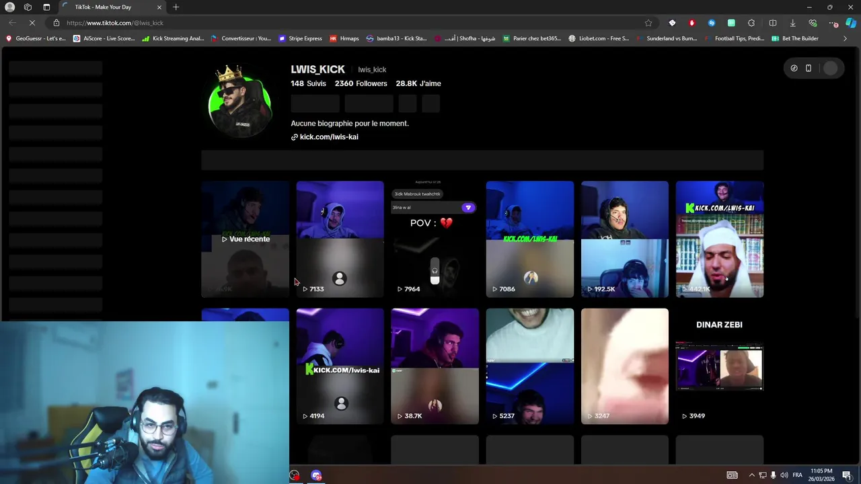Open the Downloads icon
This screenshot has height=484, width=861.
[792, 23]
